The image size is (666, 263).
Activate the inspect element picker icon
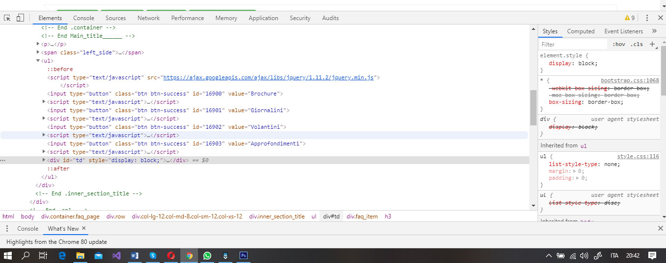click(7, 18)
